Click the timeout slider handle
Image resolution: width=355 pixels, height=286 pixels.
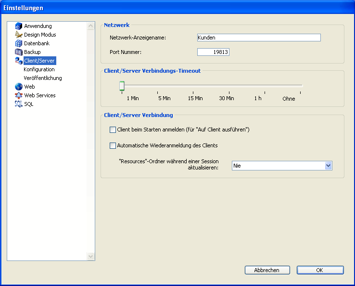tap(122, 86)
